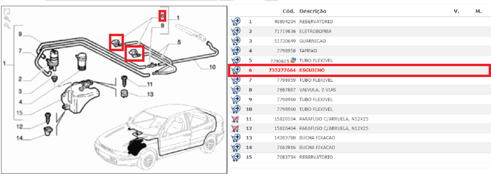Sort by the Descrição column header
Screen dimensions: 491x174
click(313, 12)
